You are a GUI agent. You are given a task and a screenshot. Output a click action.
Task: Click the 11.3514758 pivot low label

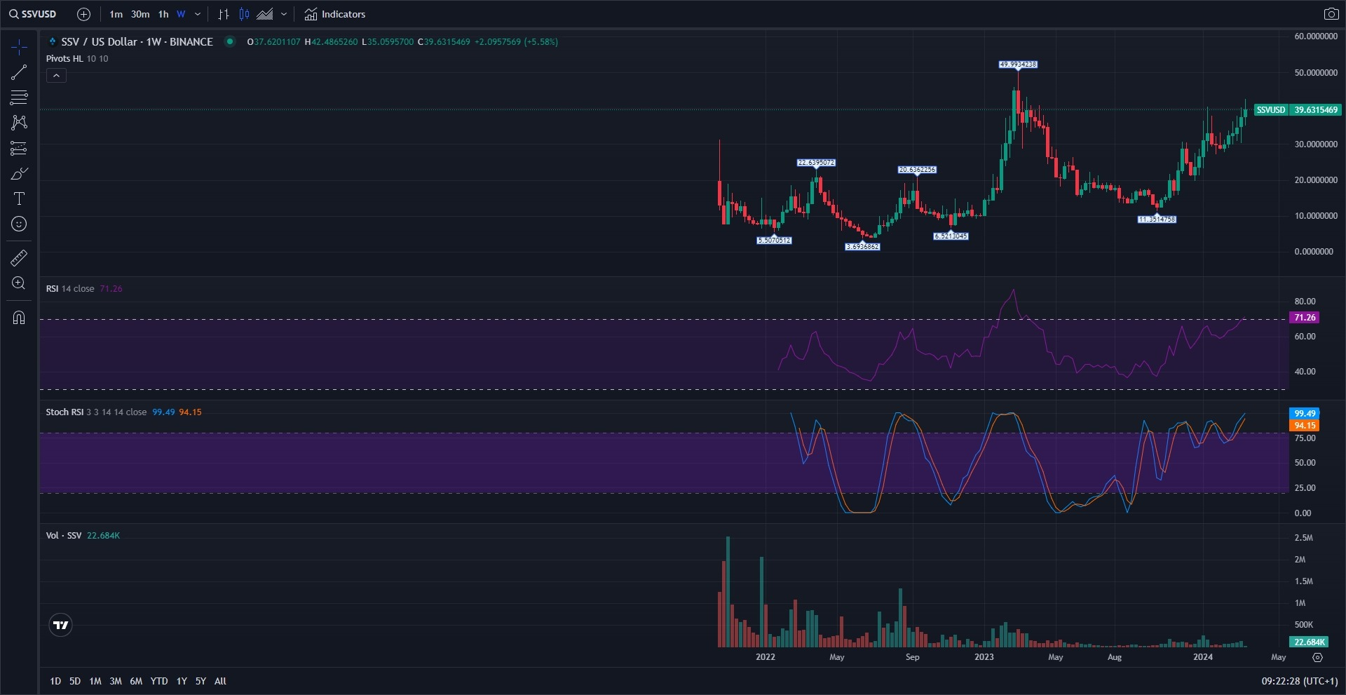(1157, 220)
